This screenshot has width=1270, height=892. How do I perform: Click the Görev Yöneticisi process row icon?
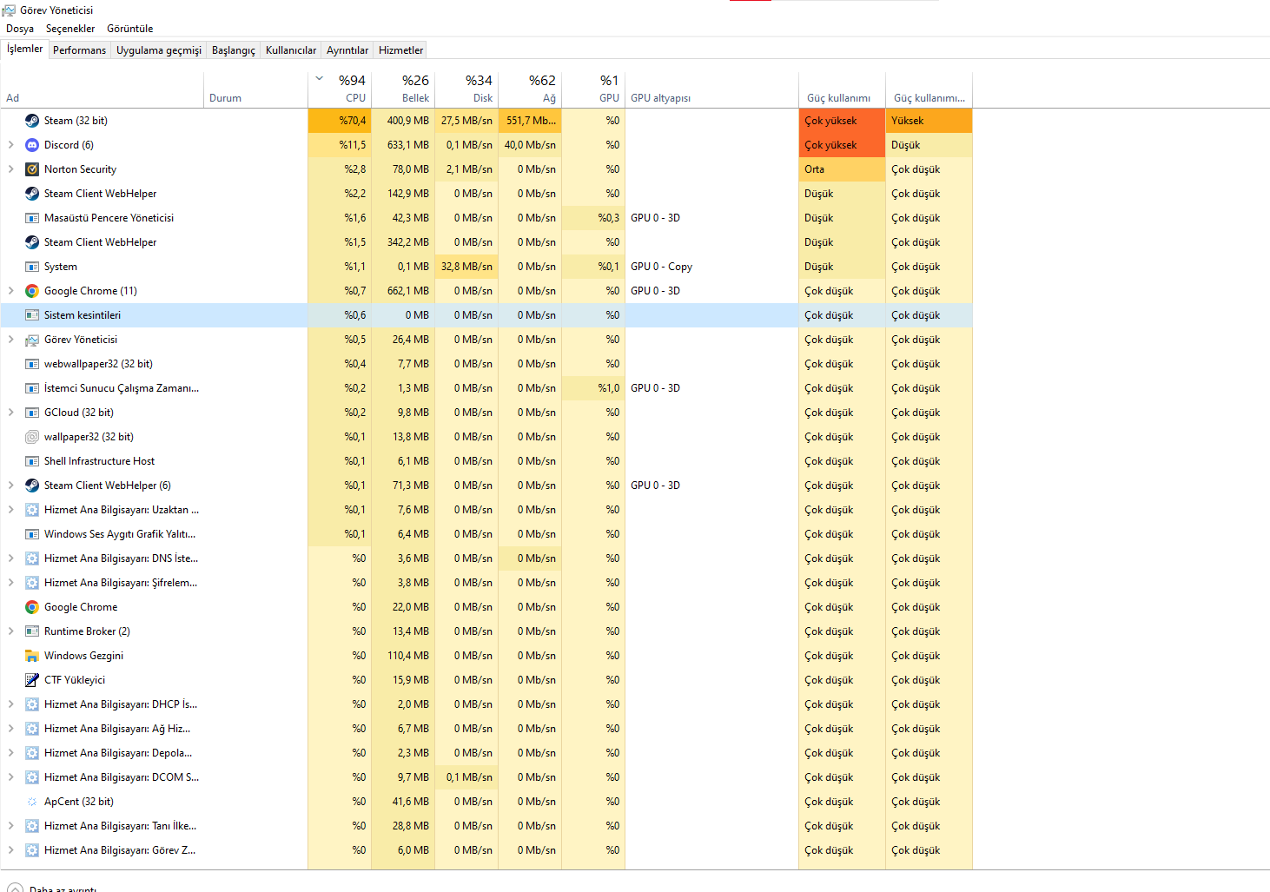(32, 340)
